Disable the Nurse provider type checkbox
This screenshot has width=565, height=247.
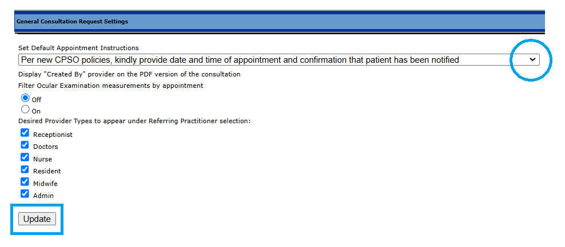click(25, 157)
